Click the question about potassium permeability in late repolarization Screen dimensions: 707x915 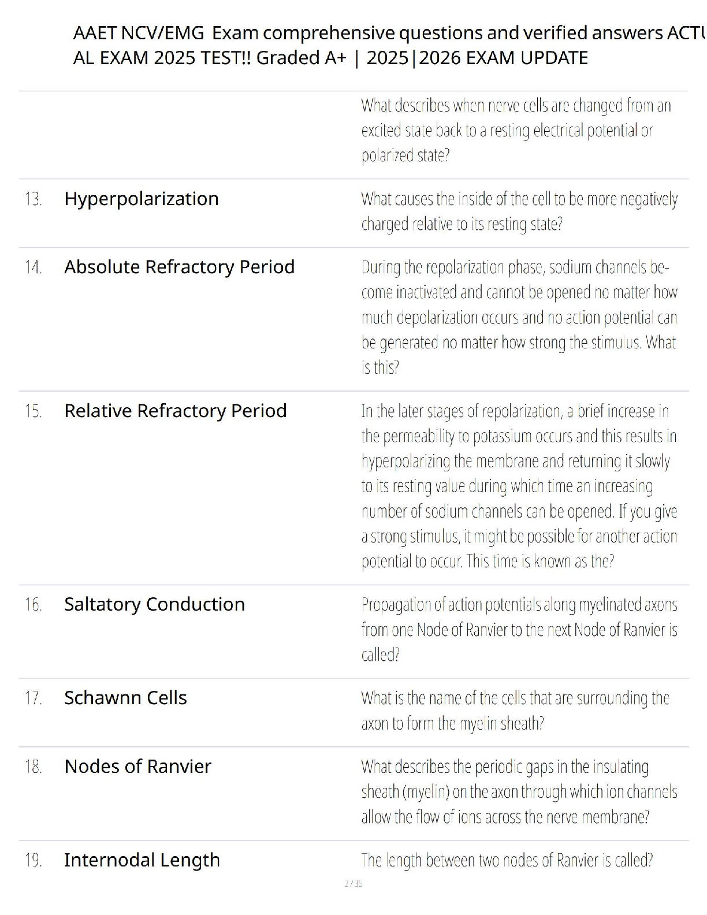[519, 486]
